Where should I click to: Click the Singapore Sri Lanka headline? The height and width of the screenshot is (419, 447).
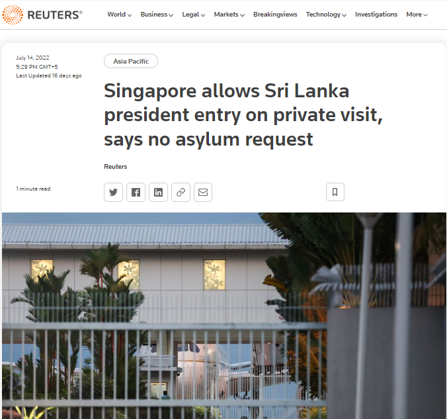click(243, 115)
